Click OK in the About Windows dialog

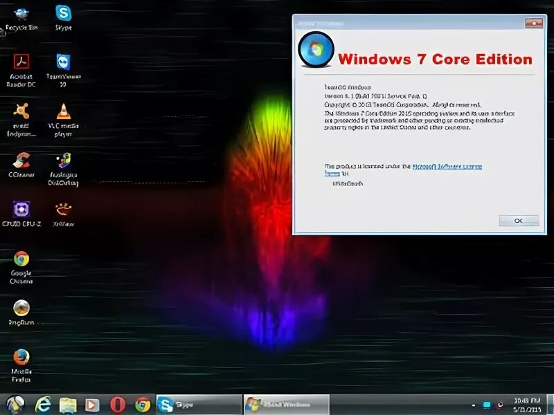tap(519, 221)
